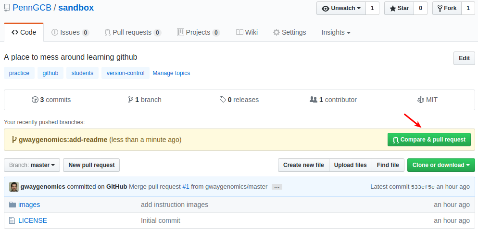Screen dimensions: 478x232
Task: Click the images folder icon
Action: pos(12,205)
